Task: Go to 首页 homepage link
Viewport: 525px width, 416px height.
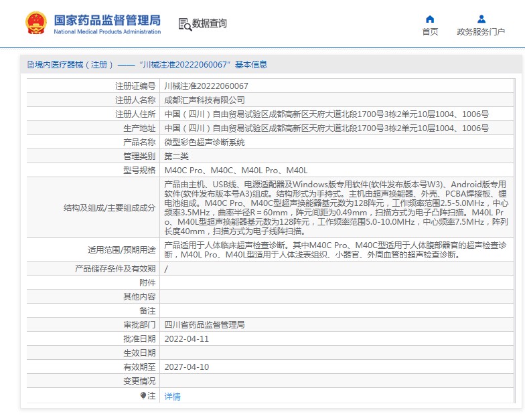Action: (x=430, y=32)
